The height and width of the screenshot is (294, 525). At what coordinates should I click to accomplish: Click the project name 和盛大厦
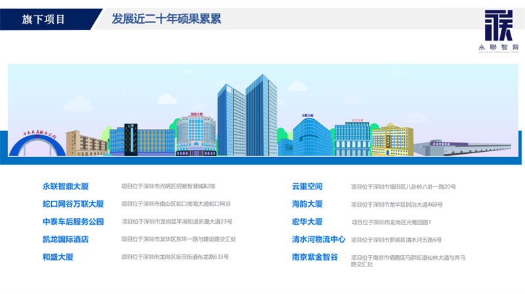(58, 257)
